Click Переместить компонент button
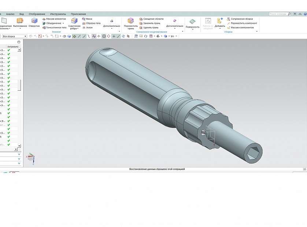The image size is (307, 227). coord(242,23)
